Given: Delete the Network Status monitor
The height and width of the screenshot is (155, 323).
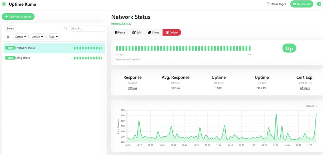Looking at the screenshot, I should [172, 32].
